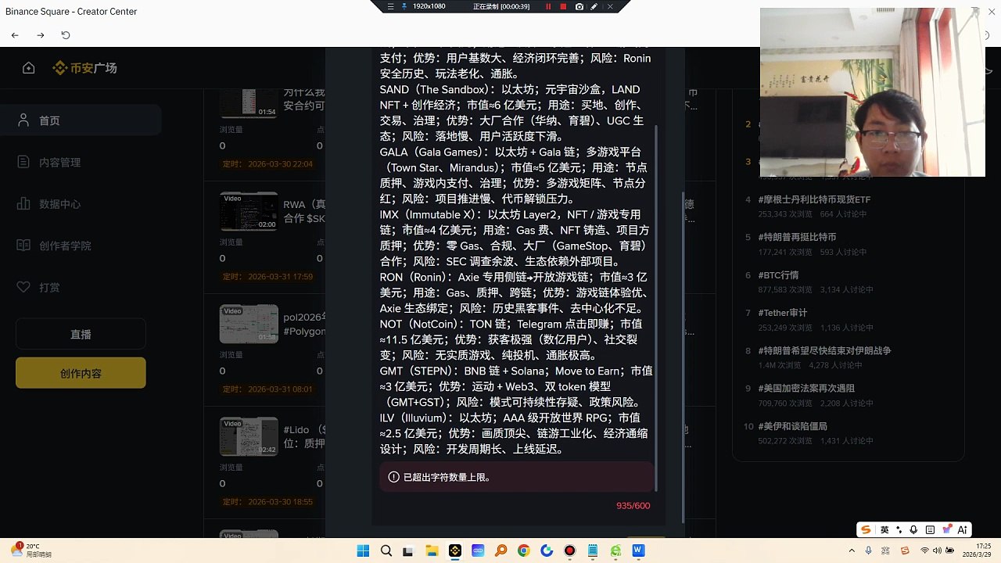1001x563 pixels.
Task: Open the RWA video thumbnail with 02:00 duration
Action: coord(249,211)
